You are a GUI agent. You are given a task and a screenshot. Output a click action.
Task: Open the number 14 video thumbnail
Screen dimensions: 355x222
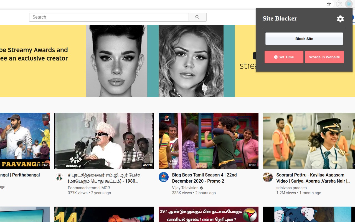(104, 214)
